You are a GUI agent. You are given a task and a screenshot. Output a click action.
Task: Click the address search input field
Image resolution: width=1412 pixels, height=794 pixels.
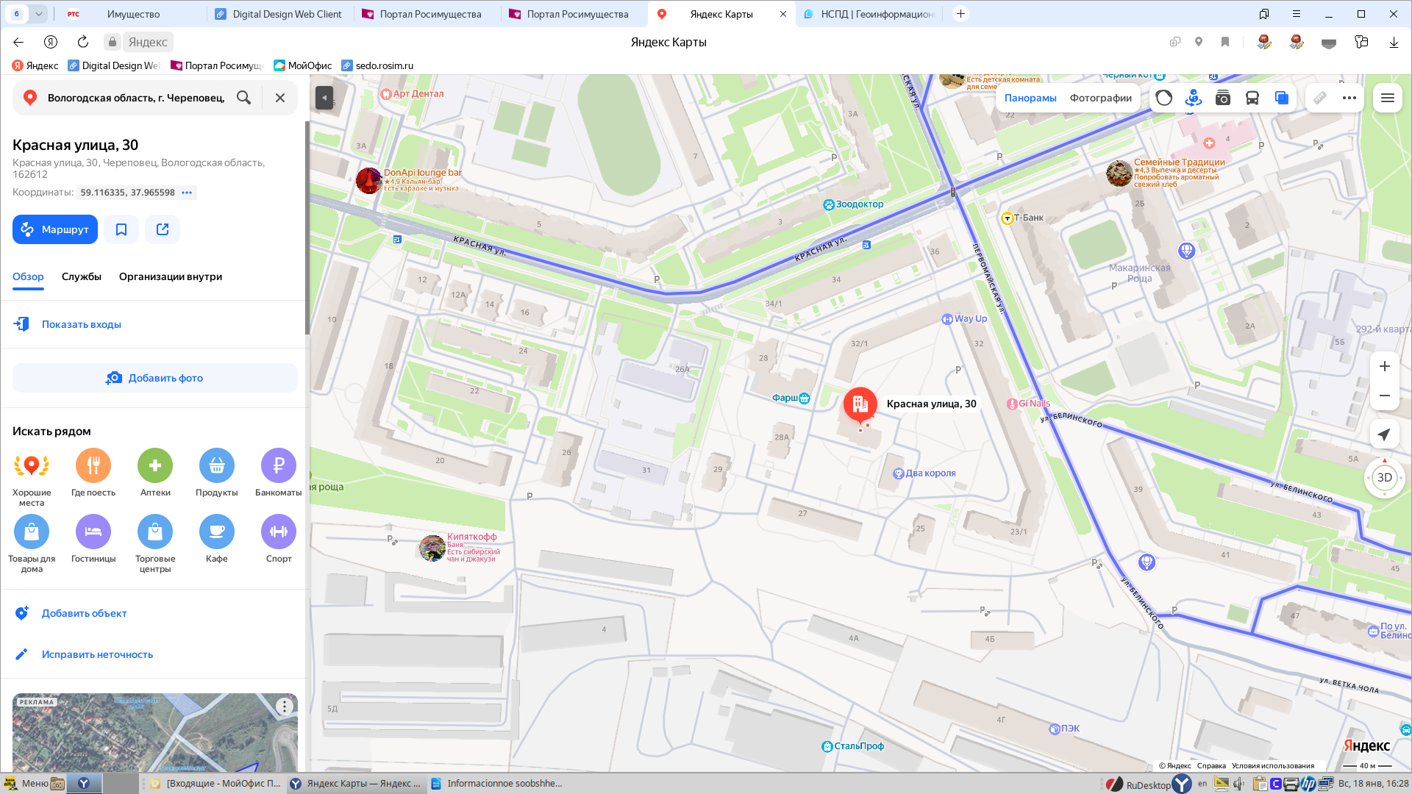[x=136, y=98]
